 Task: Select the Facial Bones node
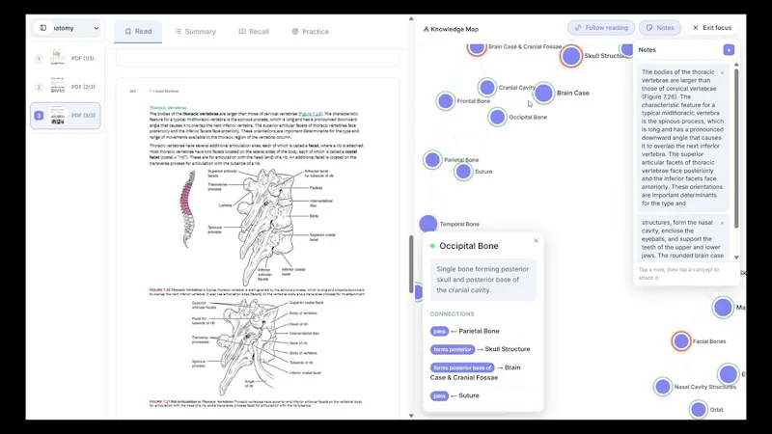click(681, 341)
